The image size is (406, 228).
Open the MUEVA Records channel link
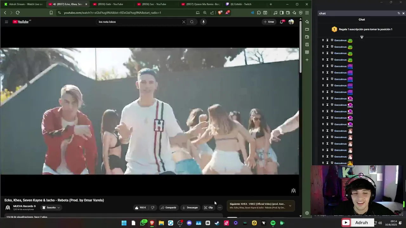pos(23,206)
